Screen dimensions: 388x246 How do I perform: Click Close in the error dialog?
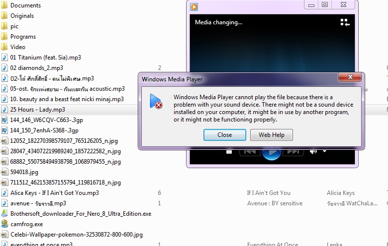pyautogui.click(x=225, y=135)
